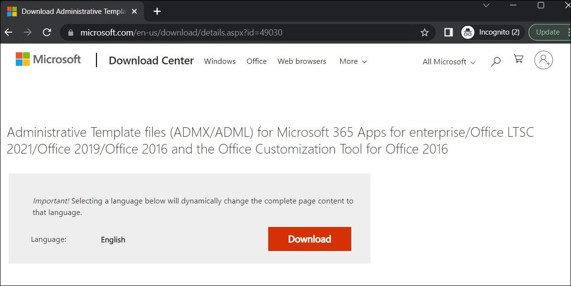Click the lock site info icon
571x286 pixels.
[x=71, y=33]
